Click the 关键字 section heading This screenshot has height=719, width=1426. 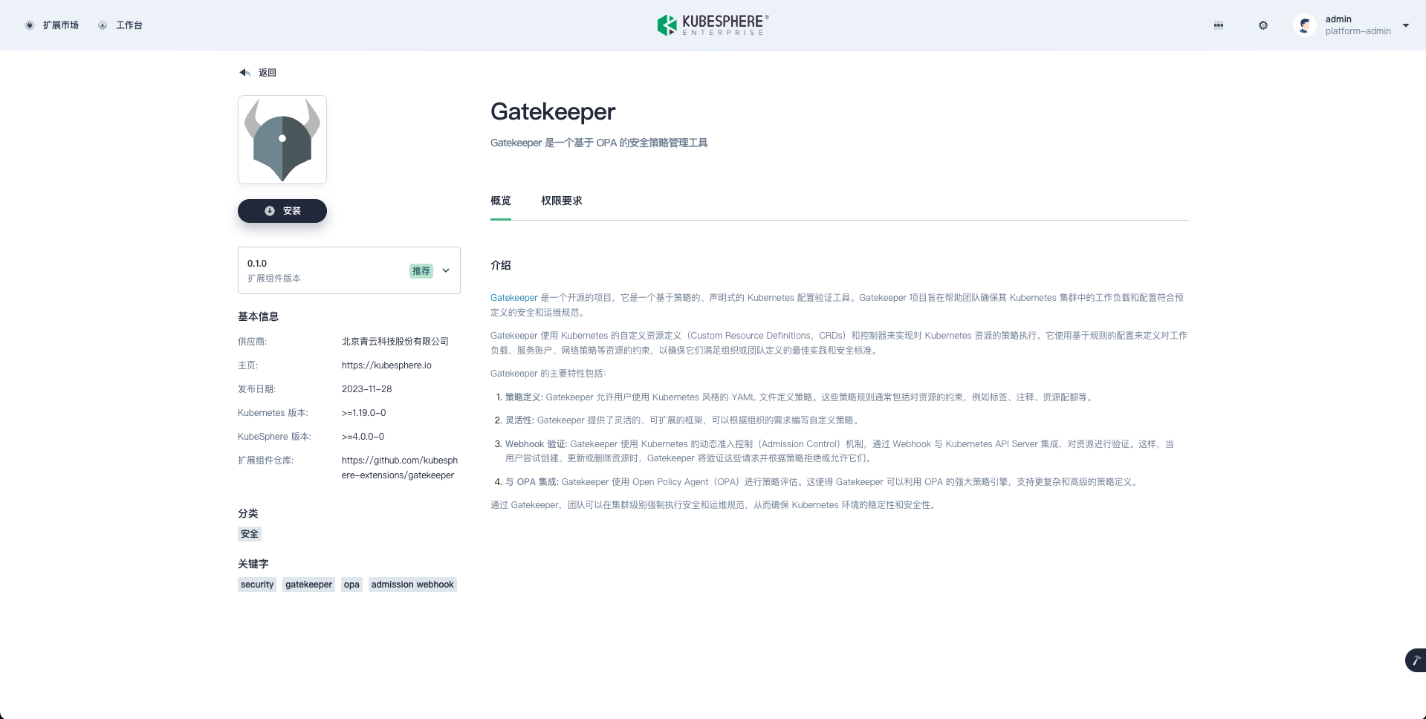[253, 564]
